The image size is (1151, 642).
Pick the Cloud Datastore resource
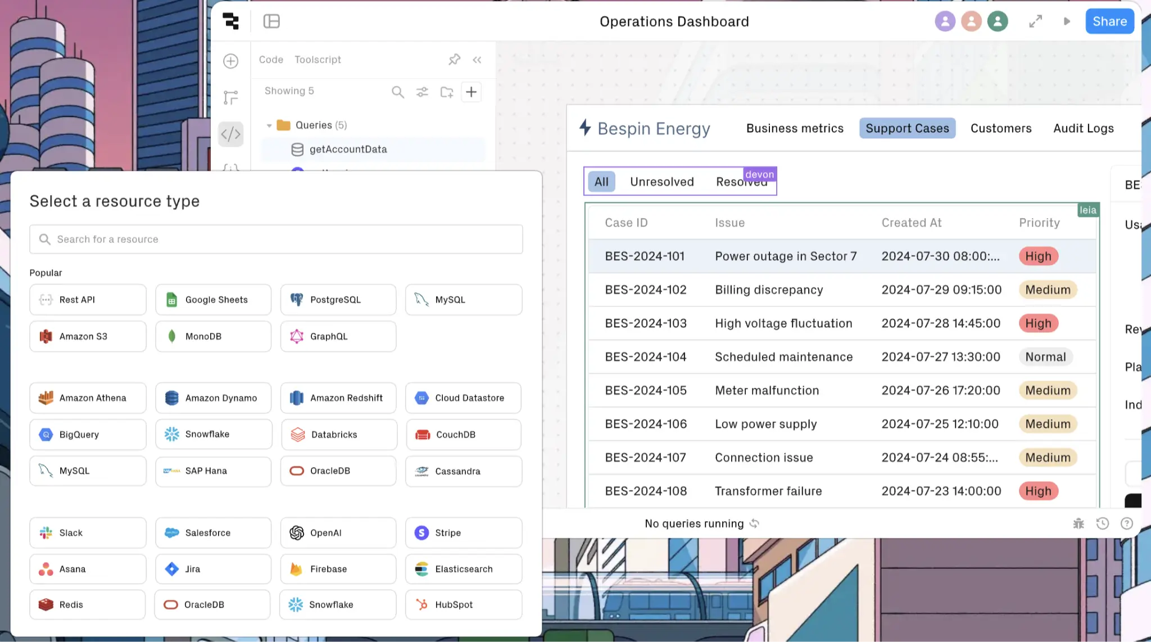463,398
